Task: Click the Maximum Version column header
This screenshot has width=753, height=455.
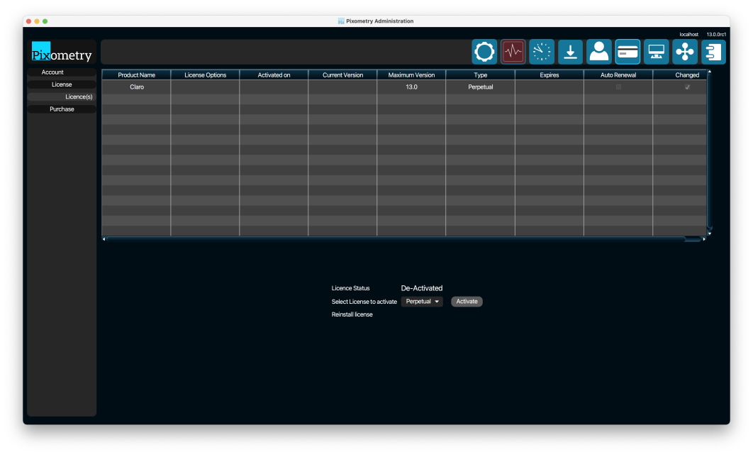Action: [411, 75]
